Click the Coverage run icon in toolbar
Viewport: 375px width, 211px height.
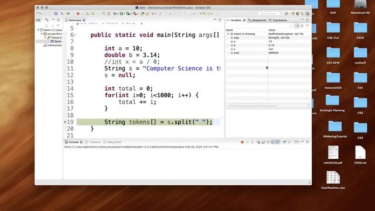128,13
